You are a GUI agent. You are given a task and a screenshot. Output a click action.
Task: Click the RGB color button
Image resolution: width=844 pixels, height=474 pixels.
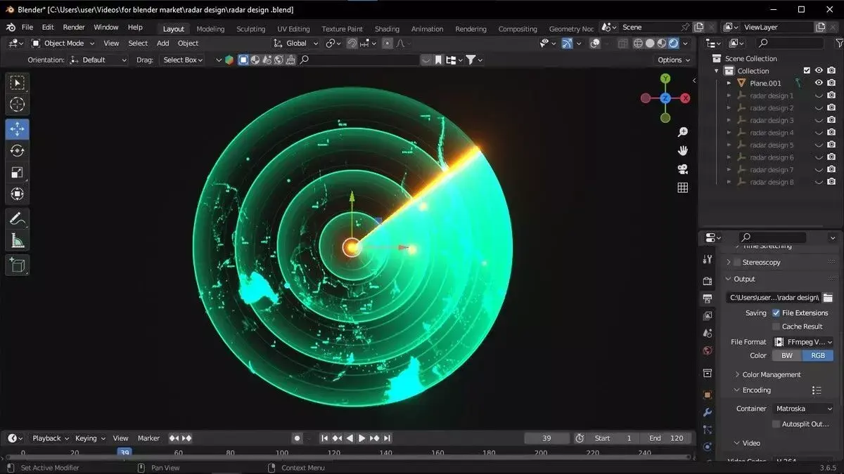coord(818,356)
